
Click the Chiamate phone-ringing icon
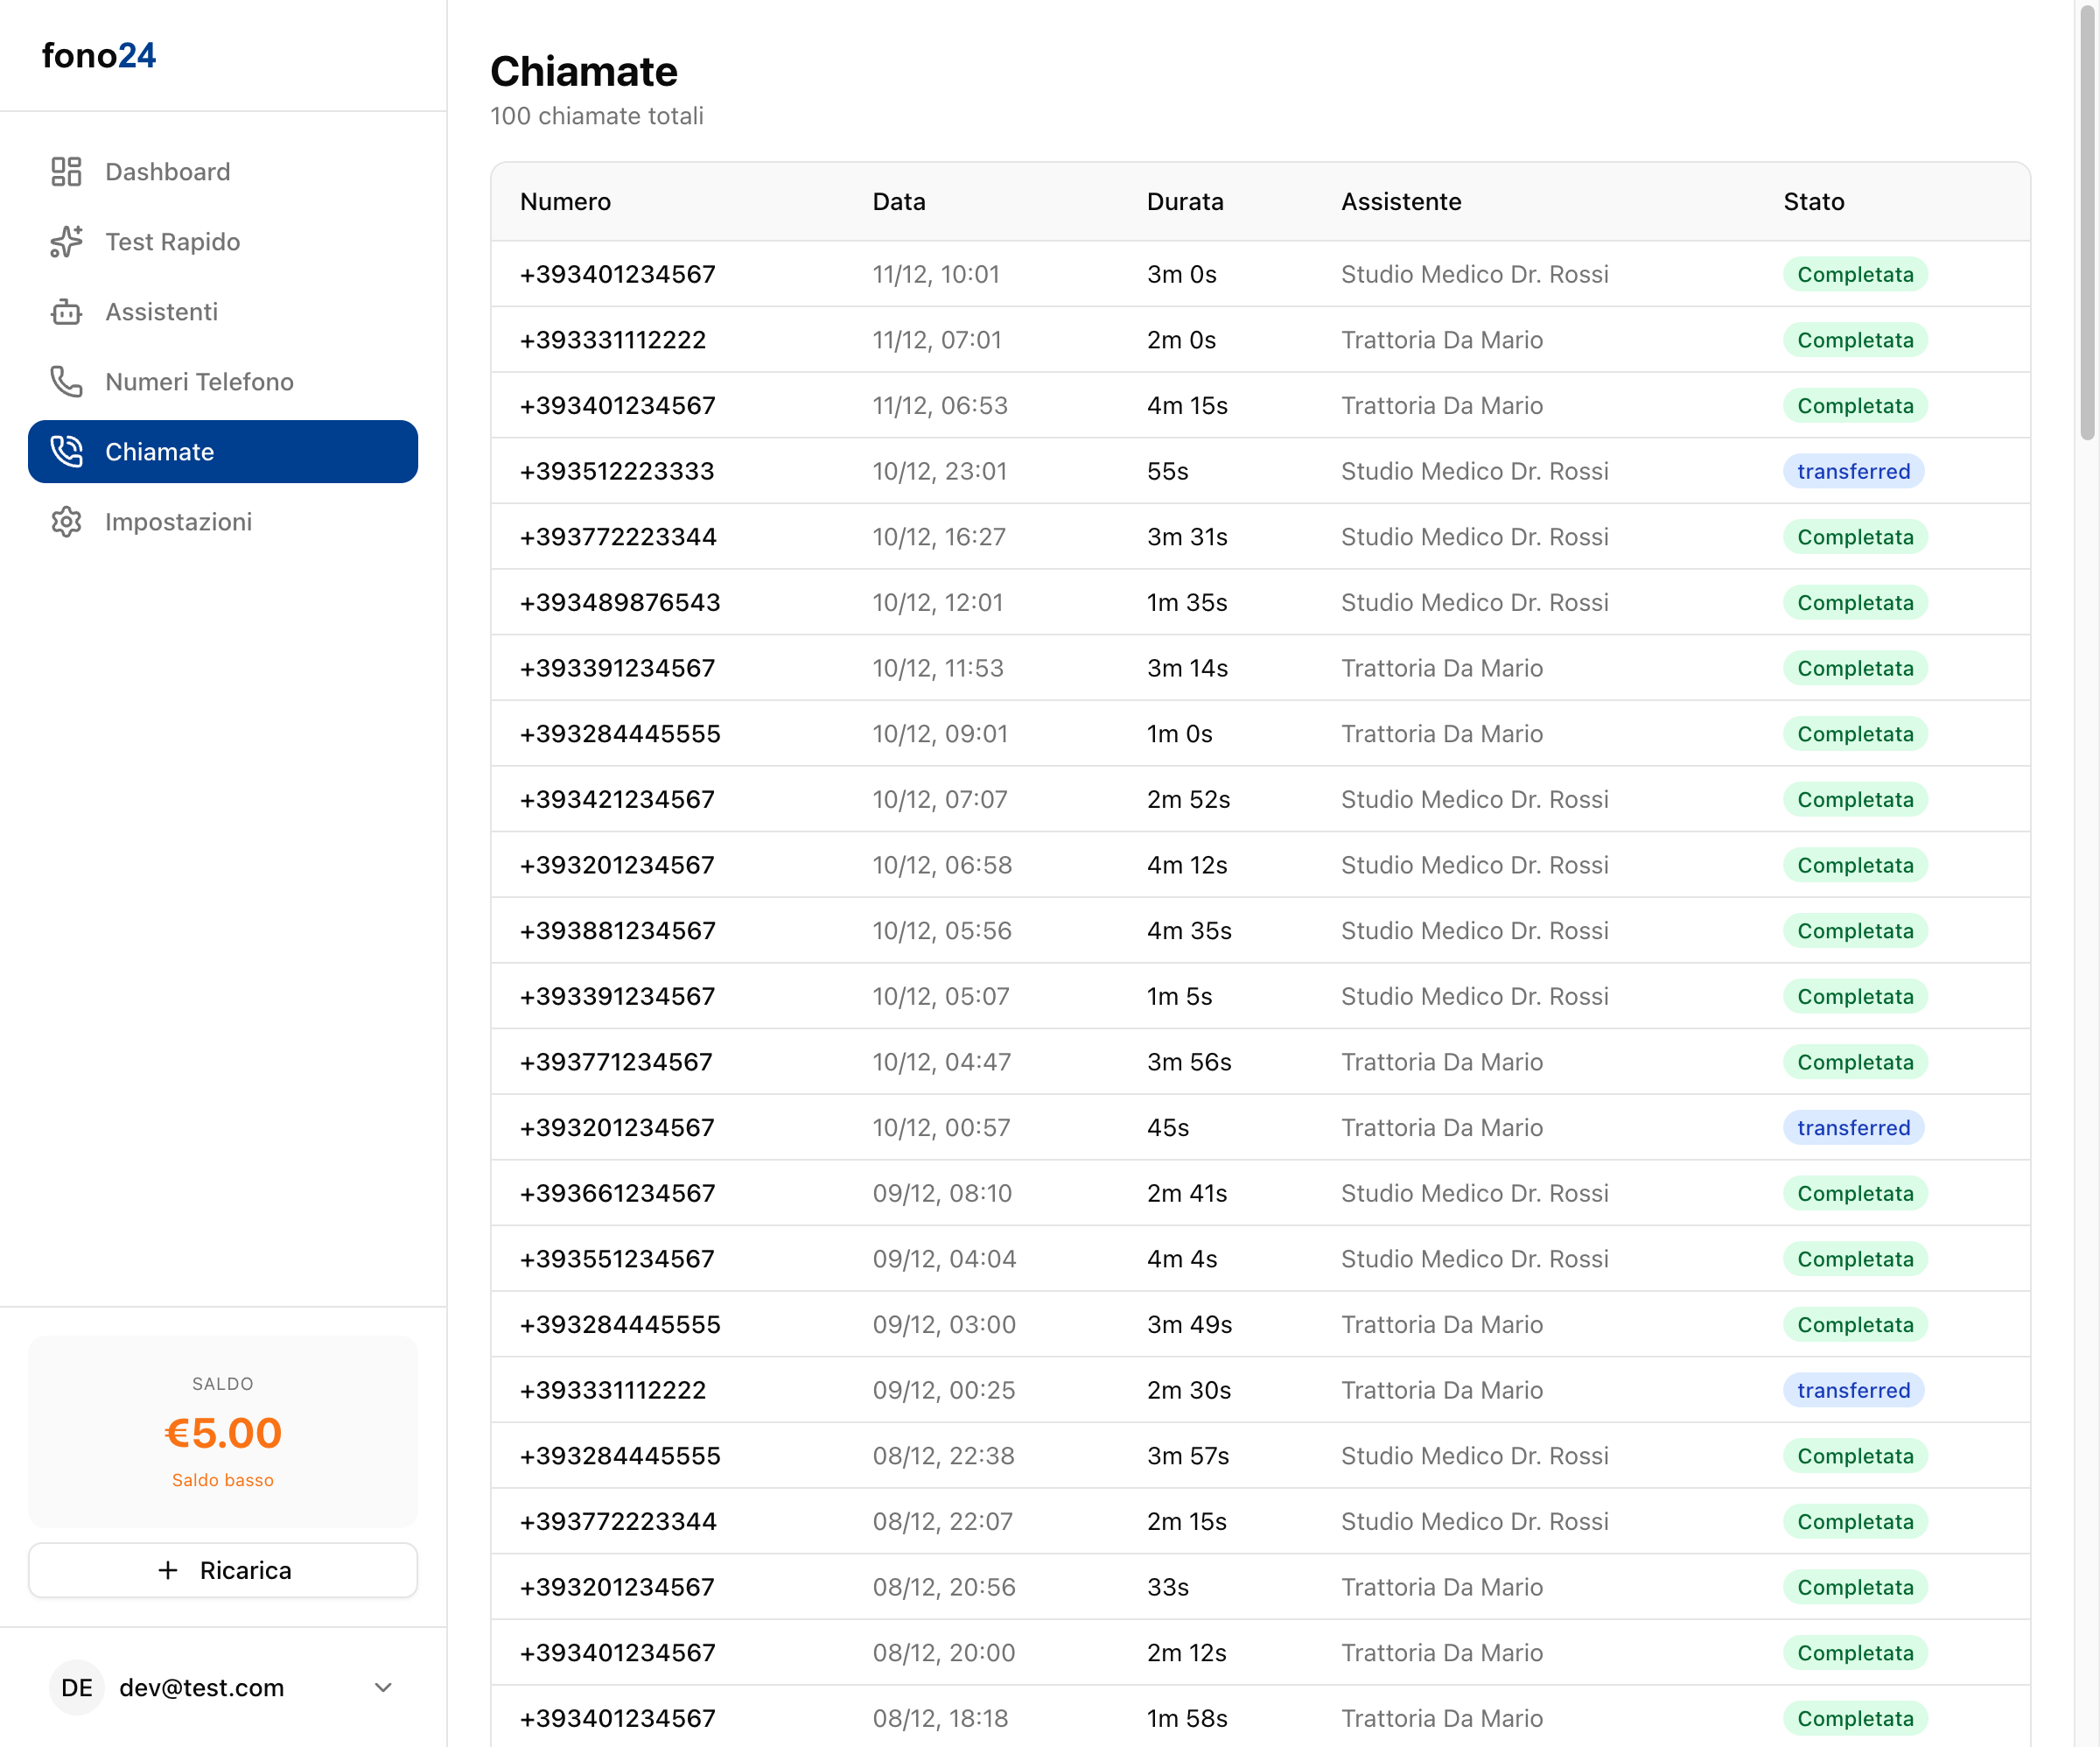pyautogui.click(x=66, y=452)
